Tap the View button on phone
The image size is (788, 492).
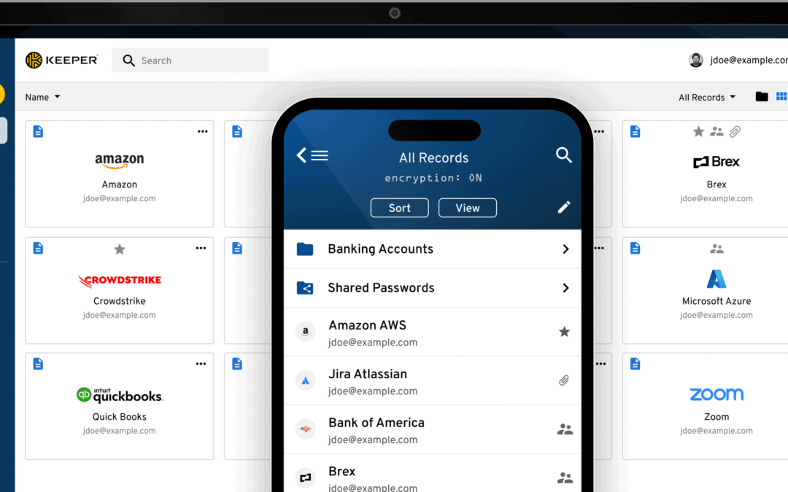468,208
